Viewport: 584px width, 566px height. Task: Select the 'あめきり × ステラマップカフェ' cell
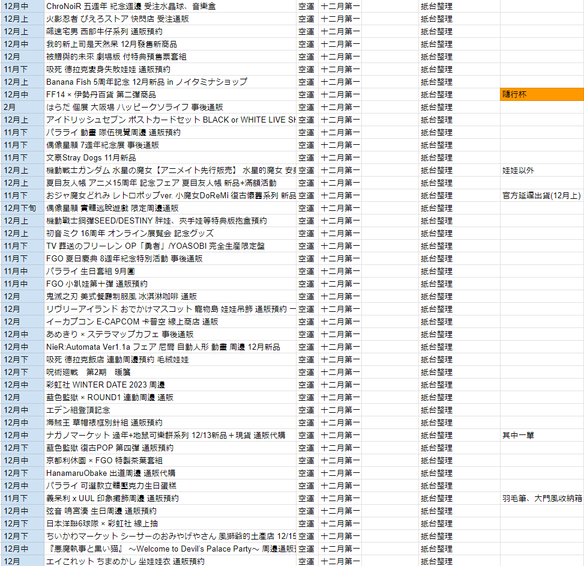(170, 334)
